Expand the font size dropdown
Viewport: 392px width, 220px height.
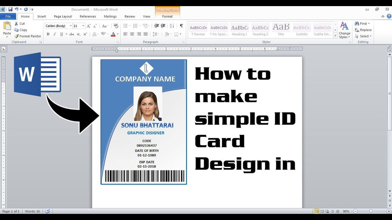(x=83, y=26)
